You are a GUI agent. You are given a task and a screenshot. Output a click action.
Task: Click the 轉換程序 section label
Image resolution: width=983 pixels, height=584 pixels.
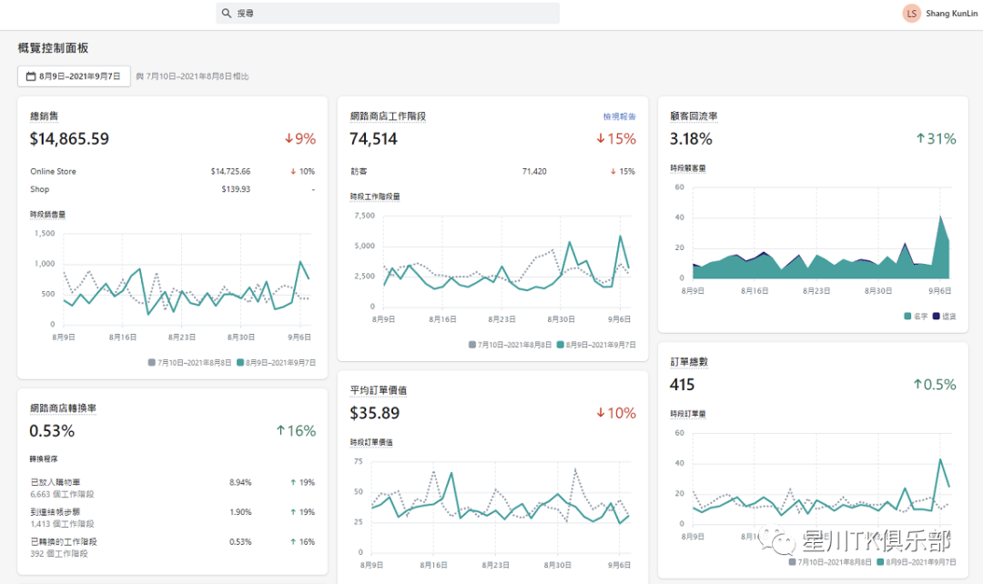[x=44, y=458]
